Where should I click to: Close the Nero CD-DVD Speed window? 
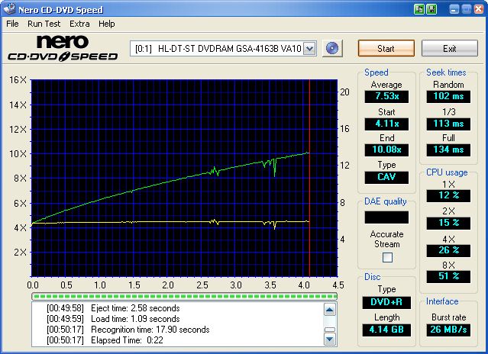click(478, 9)
